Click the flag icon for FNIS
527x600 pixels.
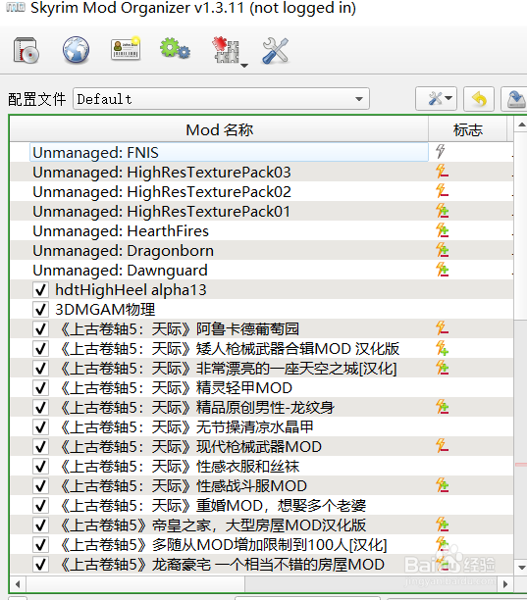coord(441,151)
